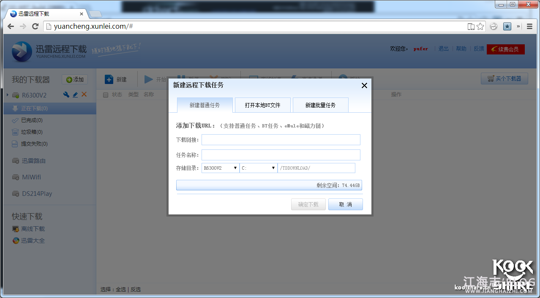
Task: Click the 剩余空间 storage progress bar
Action: coord(269,185)
